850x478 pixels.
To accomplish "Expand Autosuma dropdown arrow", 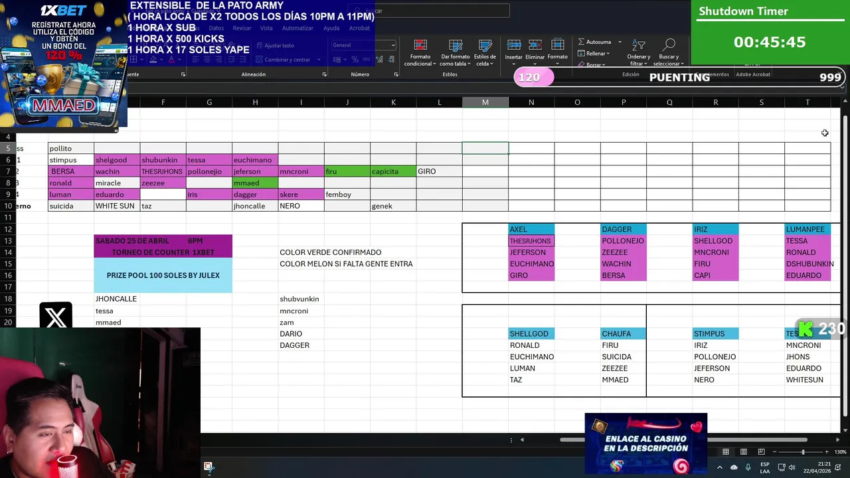I will (620, 42).
